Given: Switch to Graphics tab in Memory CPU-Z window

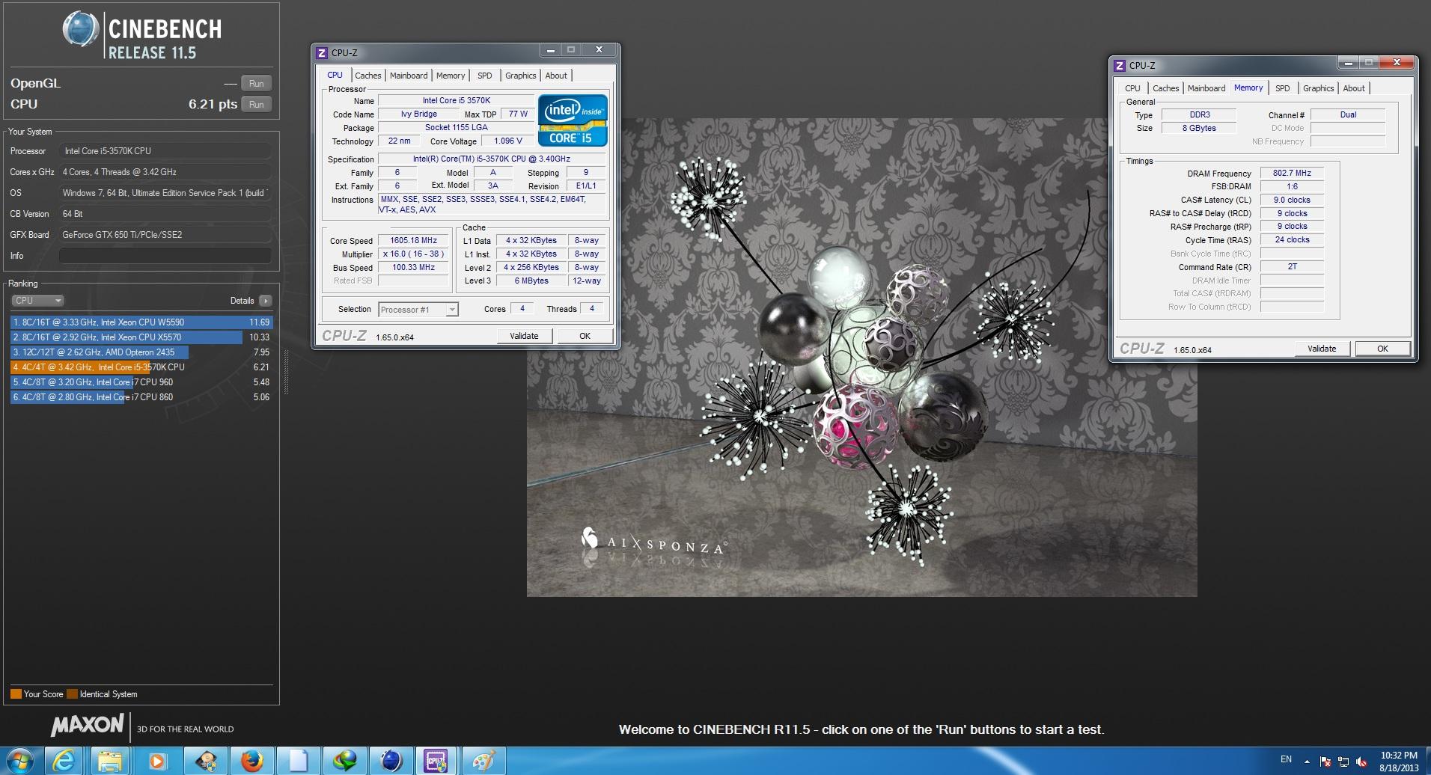Looking at the screenshot, I should coord(1318,88).
